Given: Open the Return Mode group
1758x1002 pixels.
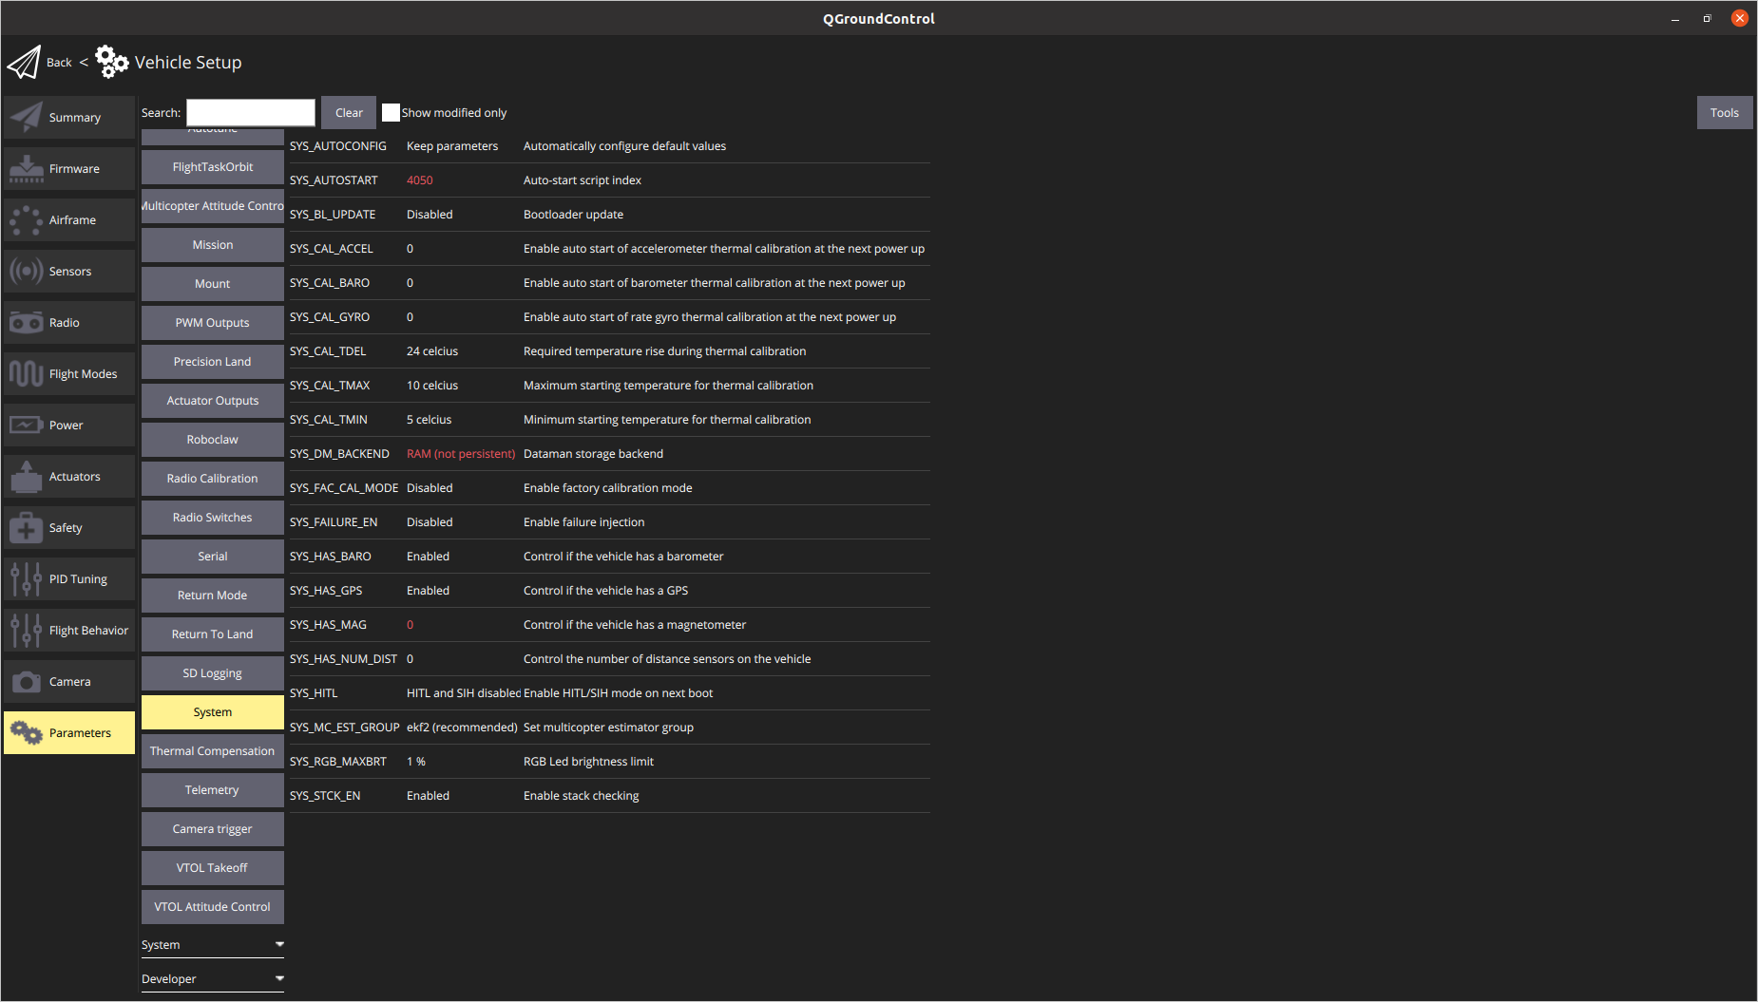Looking at the screenshot, I should click(x=213, y=596).
